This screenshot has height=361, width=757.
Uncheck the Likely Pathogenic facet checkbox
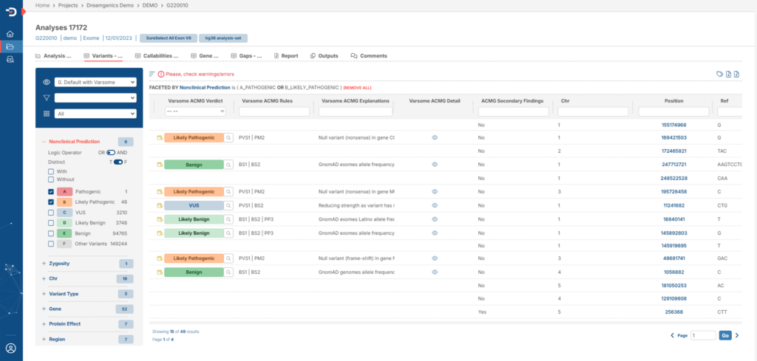[51, 202]
